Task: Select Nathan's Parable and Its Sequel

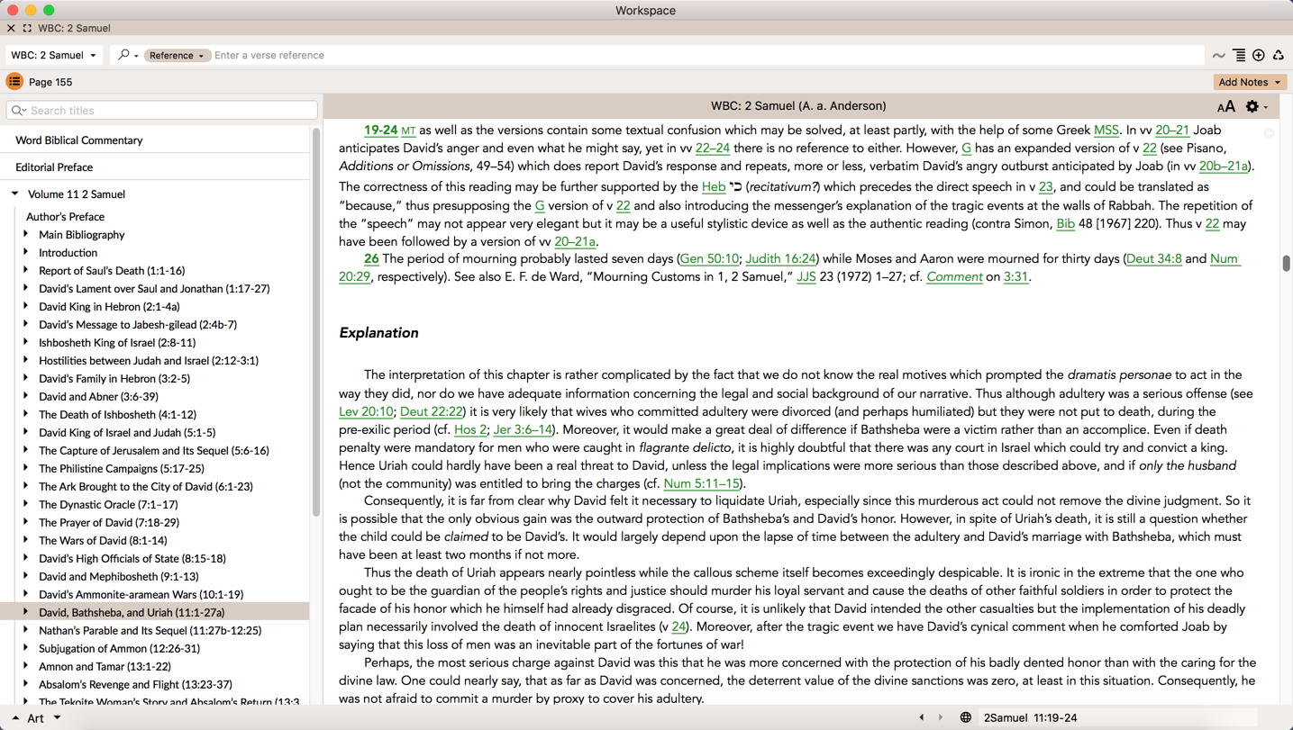Action: point(150,631)
